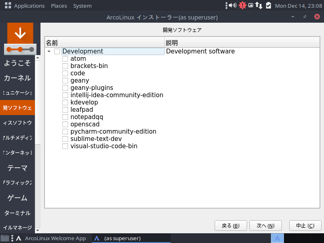
Task: Open the Places menu
Action: point(59,6)
